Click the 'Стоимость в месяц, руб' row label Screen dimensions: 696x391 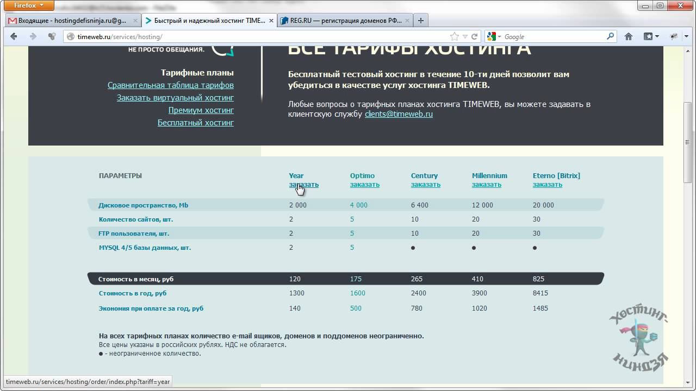tap(136, 279)
